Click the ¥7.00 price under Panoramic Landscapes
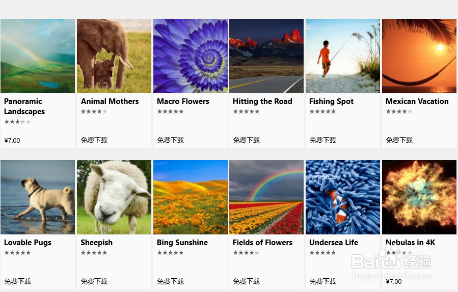Screen dimensions: 458x292 12,141
